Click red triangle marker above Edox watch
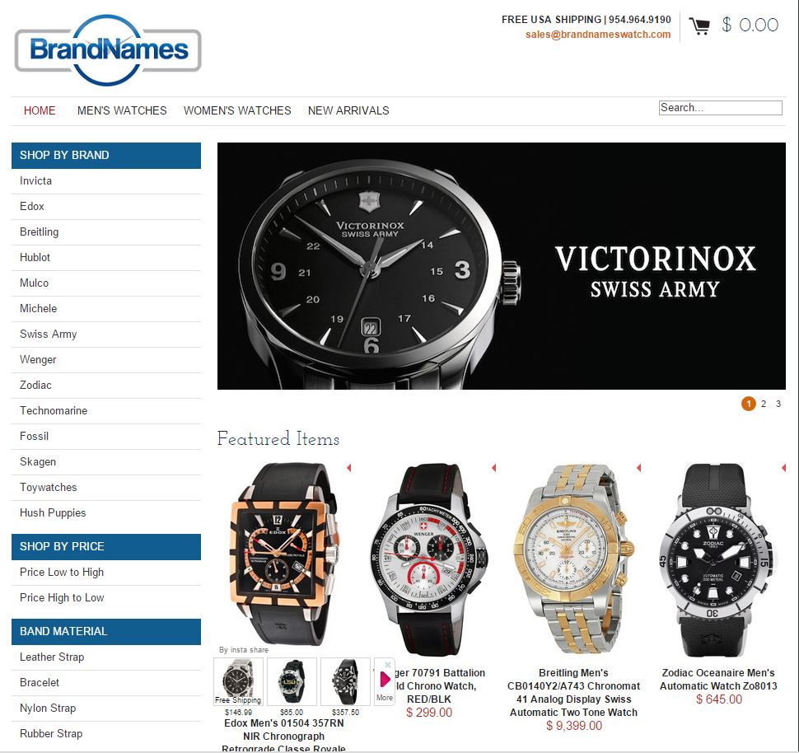Screen dimensions: 799x753 (x=349, y=467)
